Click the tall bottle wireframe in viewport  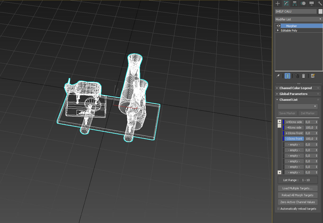click(132, 85)
